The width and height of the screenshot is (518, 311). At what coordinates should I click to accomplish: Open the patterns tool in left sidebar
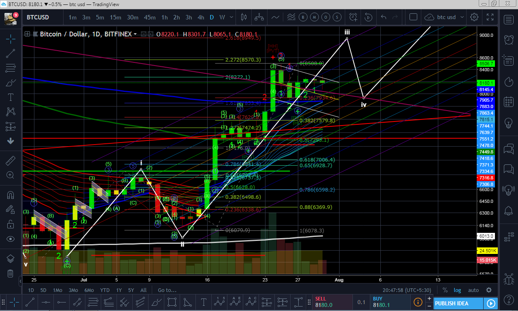(x=11, y=112)
